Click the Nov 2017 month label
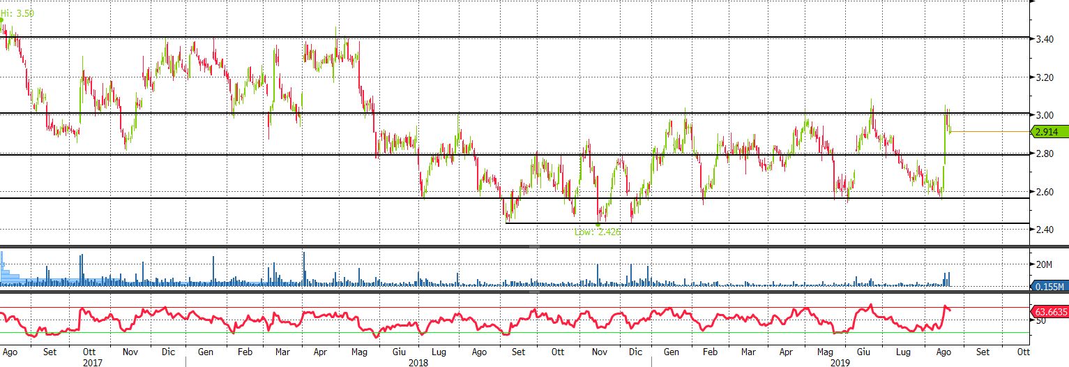The width and height of the screenshot is (1069, 367). (x=130, y=352)
